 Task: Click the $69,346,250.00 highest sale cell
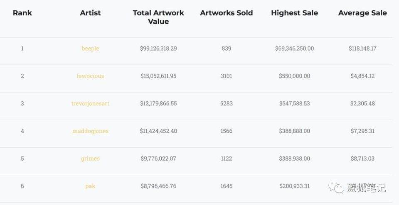pos(294,49)
